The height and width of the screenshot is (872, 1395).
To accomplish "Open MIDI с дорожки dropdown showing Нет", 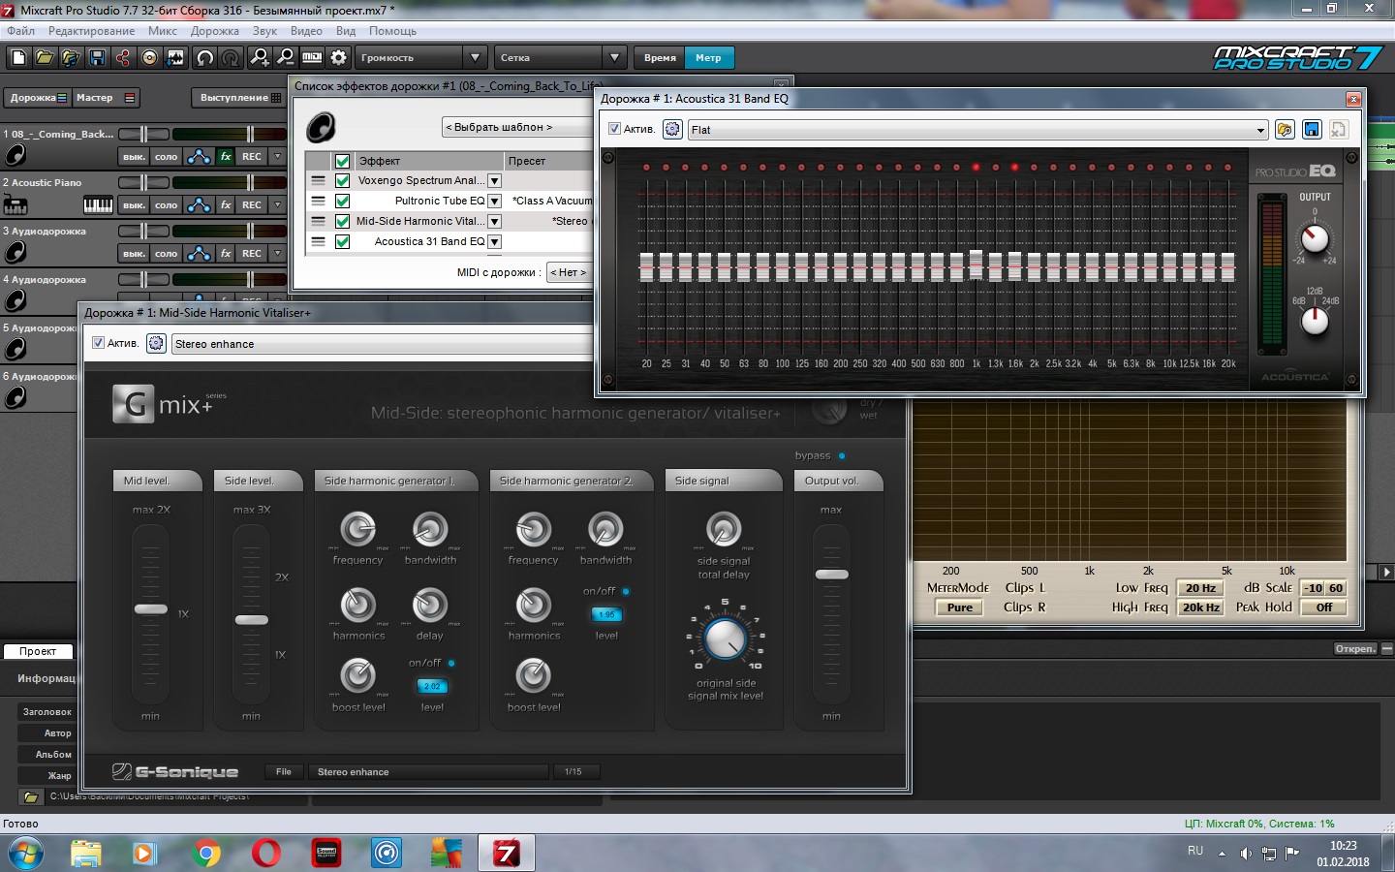I will (x=569, y=272).
